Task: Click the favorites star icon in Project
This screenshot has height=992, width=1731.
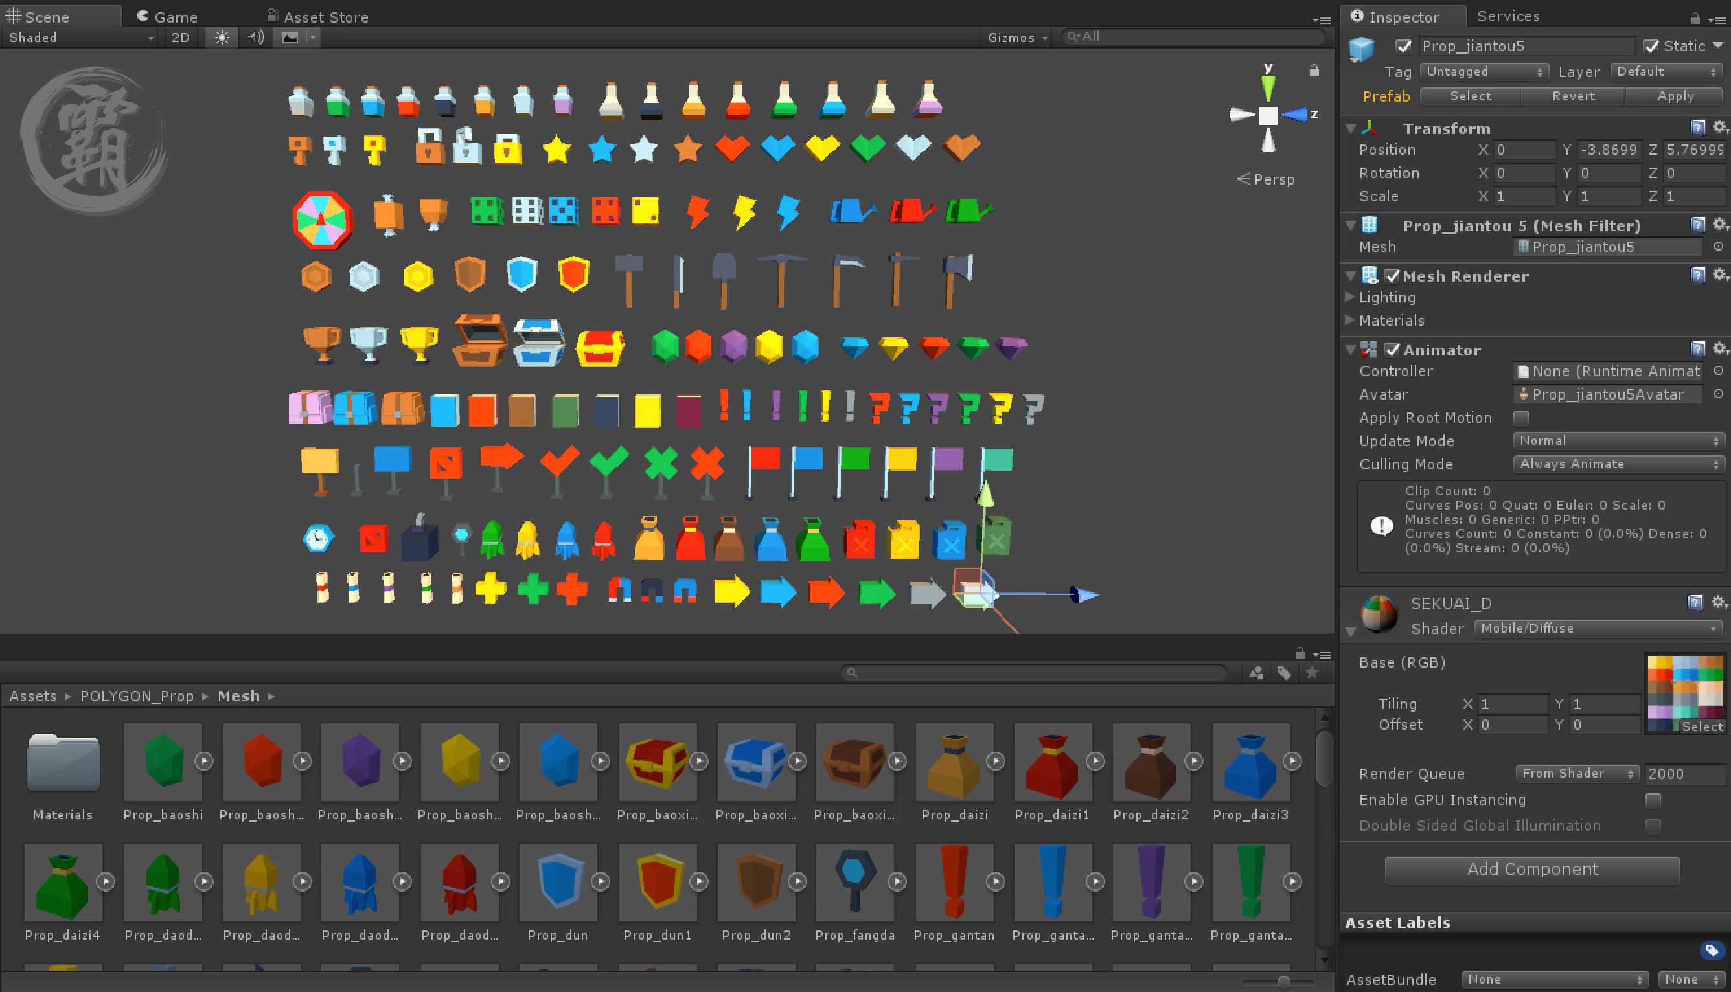Action: coord(1312,673)
